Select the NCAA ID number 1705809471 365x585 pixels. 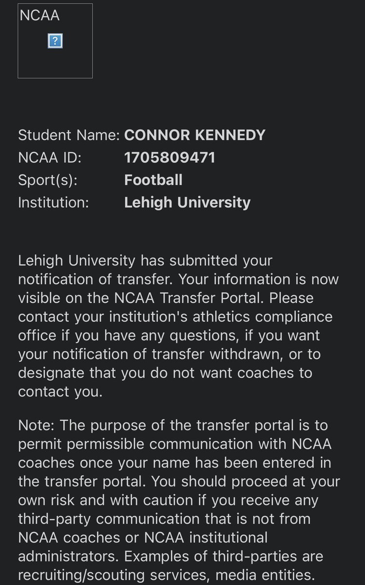pos(170,157)
